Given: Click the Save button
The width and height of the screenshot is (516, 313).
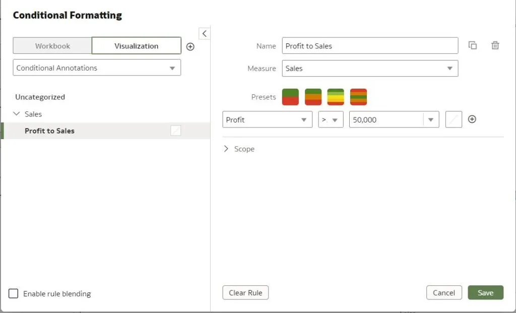Looking at the screenshot, I should point(485,293).
